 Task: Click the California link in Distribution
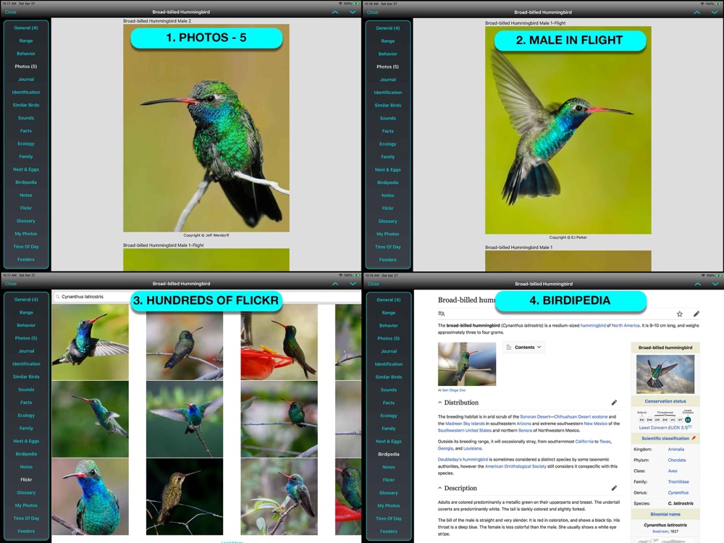(584, 442)
